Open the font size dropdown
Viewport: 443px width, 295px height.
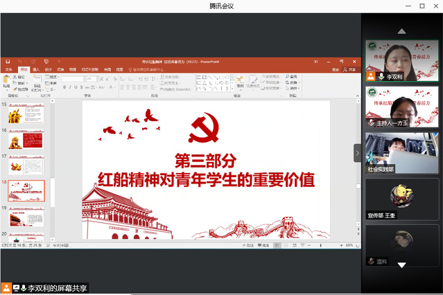(92, 79)
